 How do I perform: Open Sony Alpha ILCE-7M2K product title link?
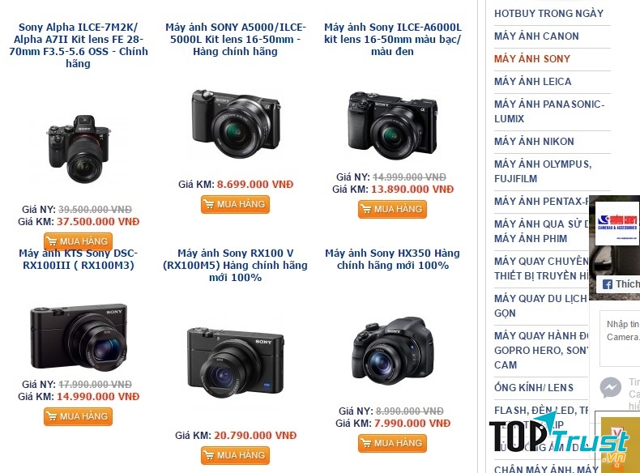coord(78,45)
